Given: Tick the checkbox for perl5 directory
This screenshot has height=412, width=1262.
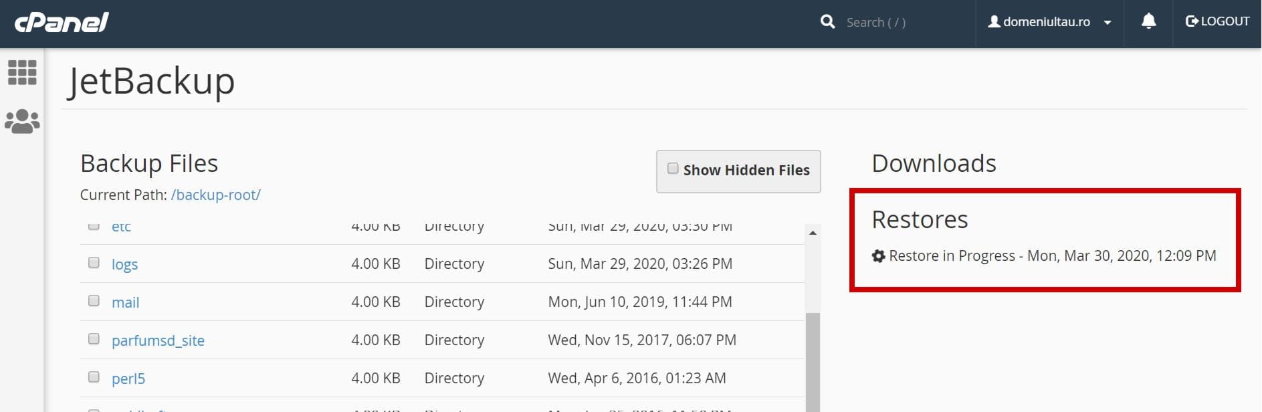Looking at the screenshot, I should [94, 377].
